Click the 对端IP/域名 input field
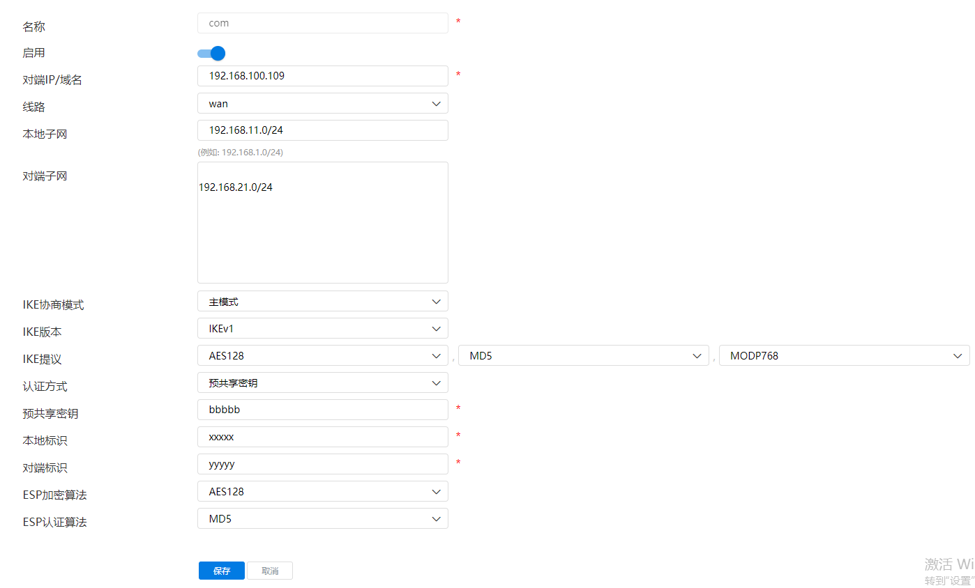Image resolution: width=975 pixels, height=588 pixels. (x=322, y=76)
